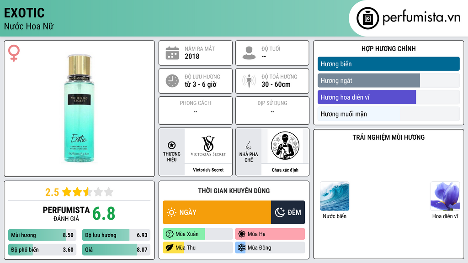The image size is (468, 263).
Task: Click the orange Ngày daytime segment
Action: pyautogui.click(x=217, y=212)
